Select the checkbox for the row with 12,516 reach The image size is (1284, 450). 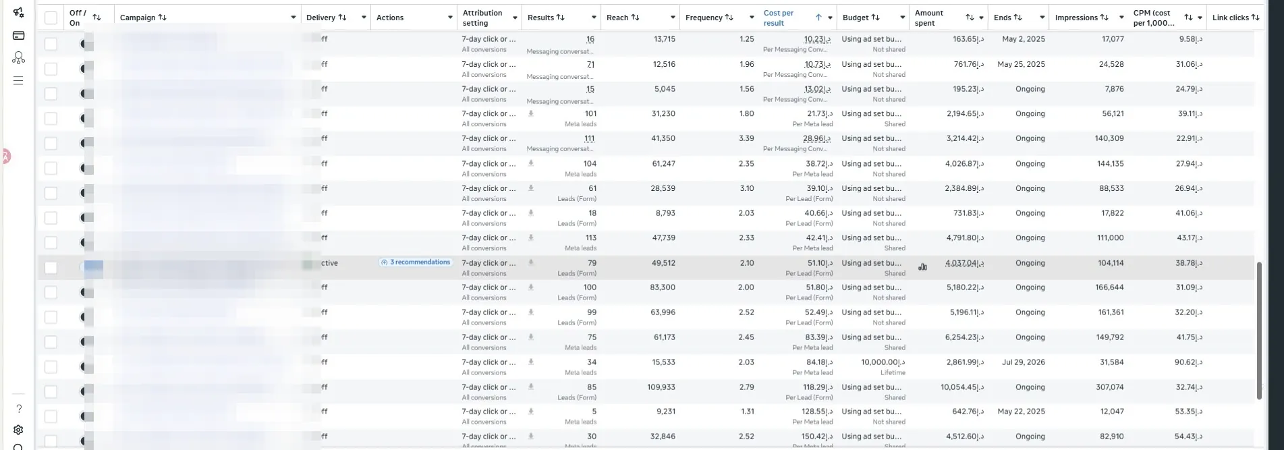tap(51, 69)
